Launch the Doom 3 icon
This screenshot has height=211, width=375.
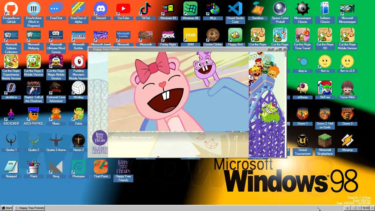(347, 116)
